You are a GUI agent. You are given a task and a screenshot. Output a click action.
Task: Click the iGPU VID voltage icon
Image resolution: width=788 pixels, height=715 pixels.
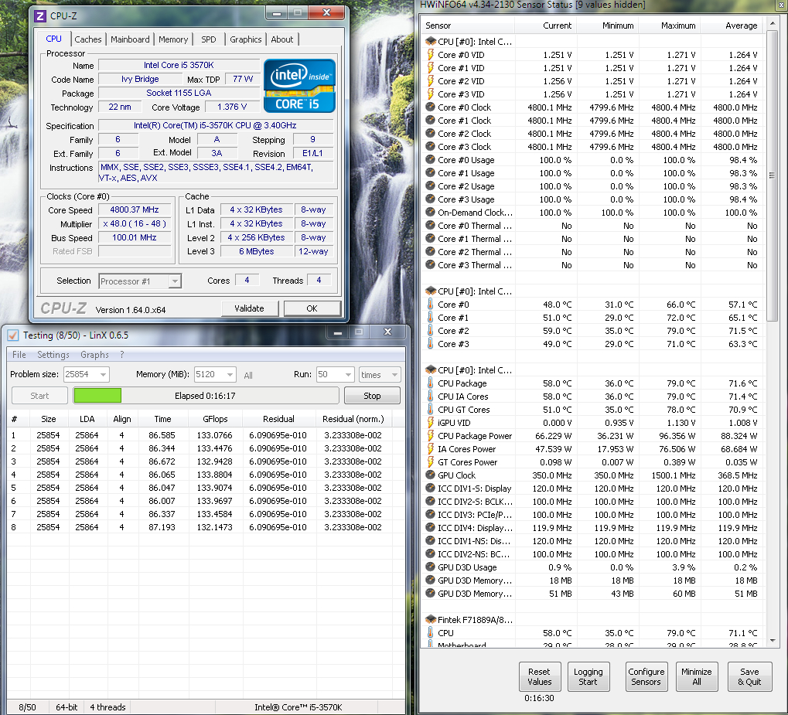[430, 423]
